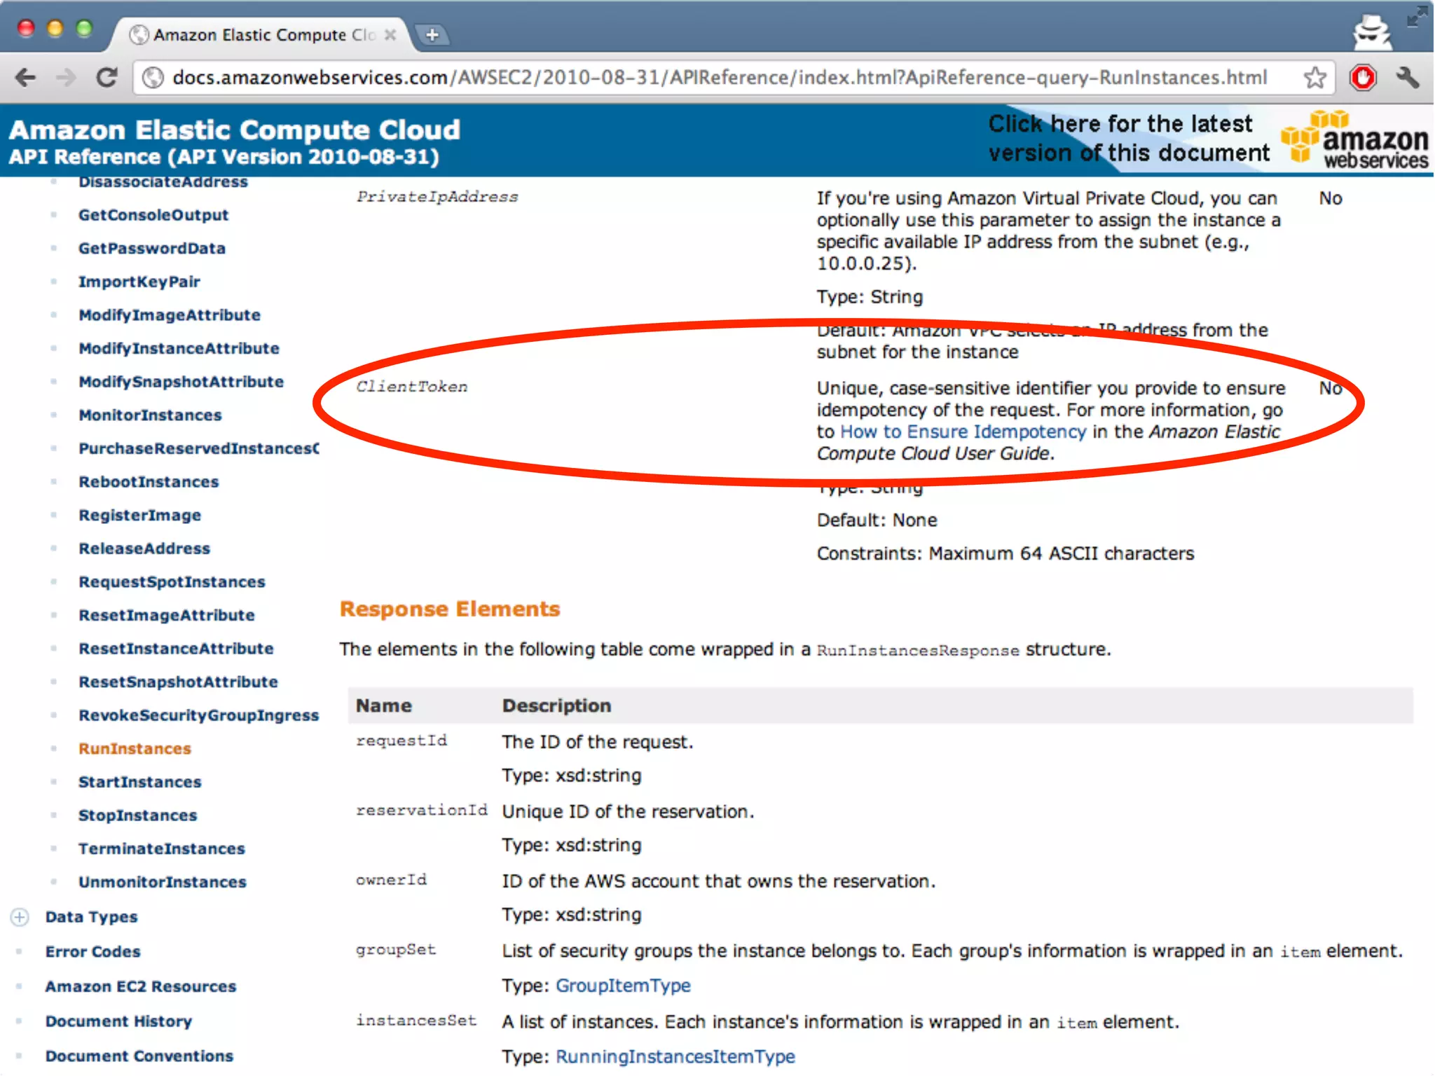Bookmark page using the star icon
This screenshot has width=1435, height=1076.
tap(1314, 77)
